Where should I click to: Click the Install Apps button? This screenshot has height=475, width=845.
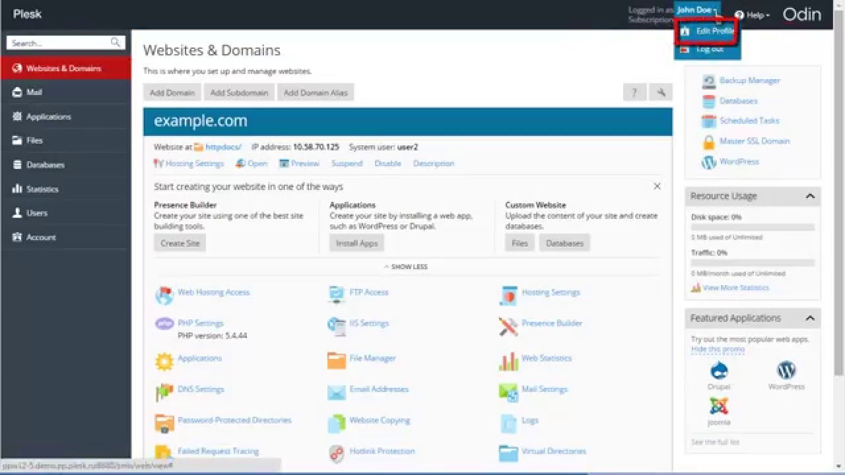[356, 243]
